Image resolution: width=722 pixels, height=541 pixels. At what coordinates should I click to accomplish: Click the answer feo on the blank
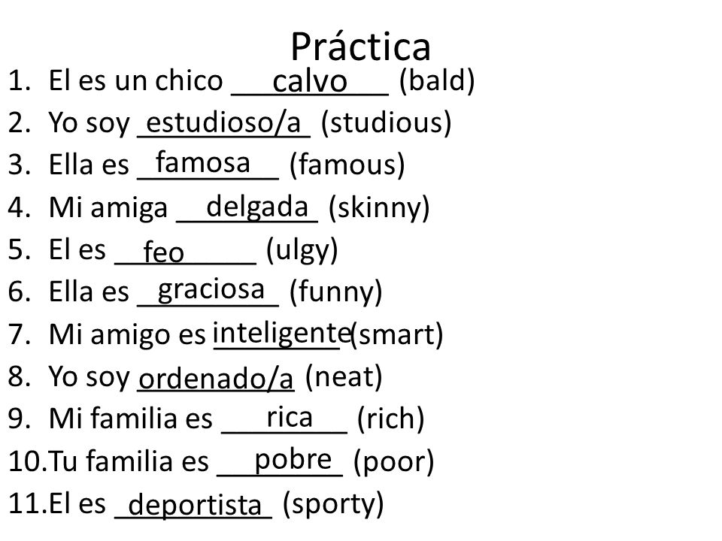(x=163, y=251)
